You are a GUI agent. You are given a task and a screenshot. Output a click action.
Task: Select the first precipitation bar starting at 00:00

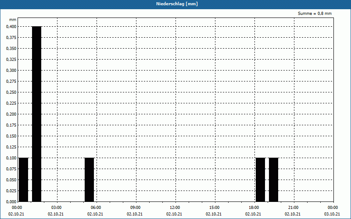pos(24,180)
